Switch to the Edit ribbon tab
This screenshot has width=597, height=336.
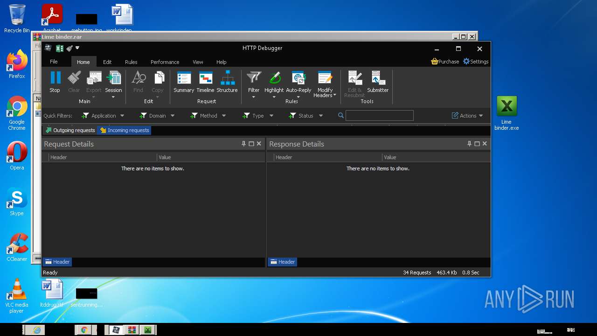click(107, 62)
